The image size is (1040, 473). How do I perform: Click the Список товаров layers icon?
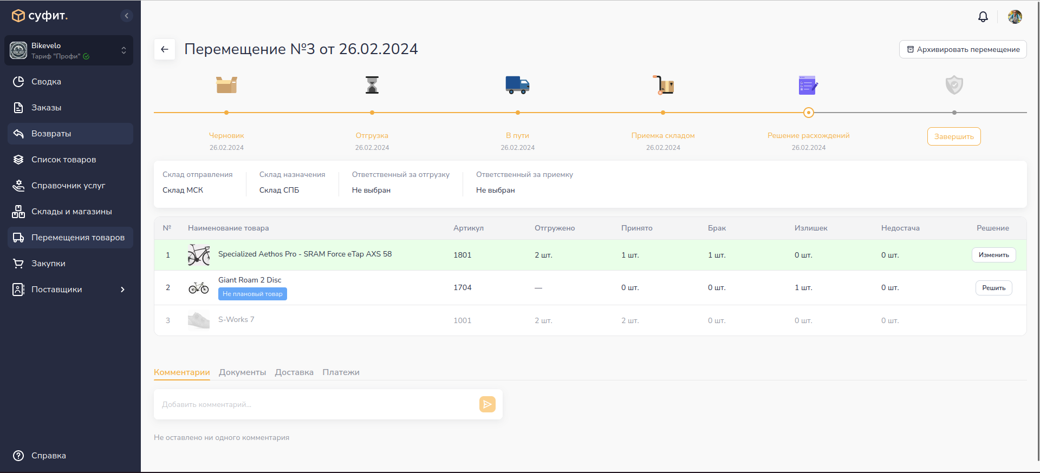pos(18,160)
